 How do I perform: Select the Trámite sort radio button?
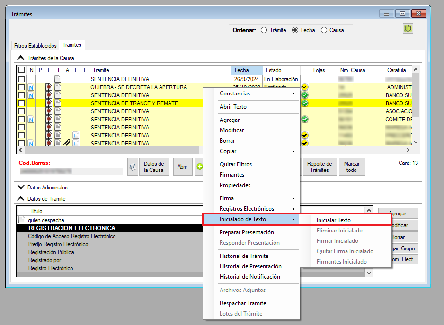point(264,30)
